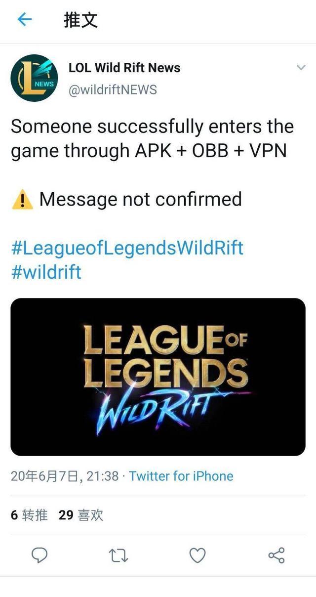View the 6 retweets list
Image resolution: width=316 pixels, height=597 pixels.
[x=29, y=515]
